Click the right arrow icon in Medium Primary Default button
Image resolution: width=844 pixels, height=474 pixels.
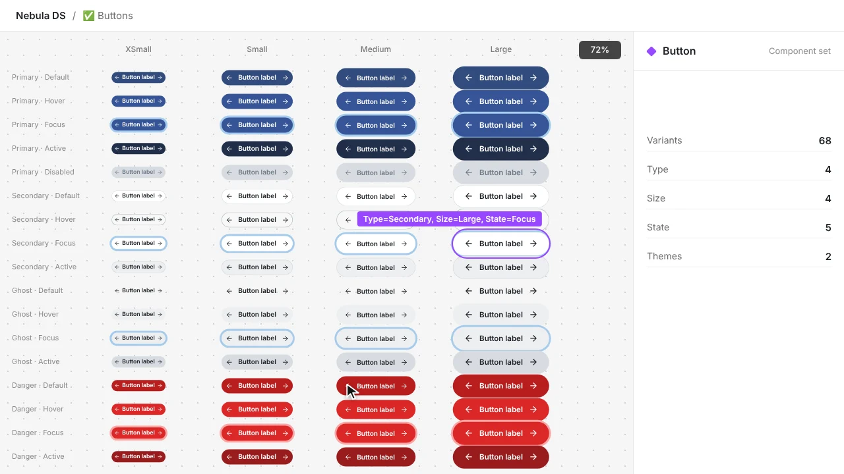pos(404,78)
